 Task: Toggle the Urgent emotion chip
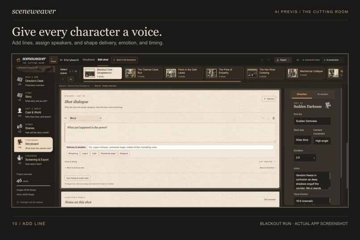tap(85, 153)
